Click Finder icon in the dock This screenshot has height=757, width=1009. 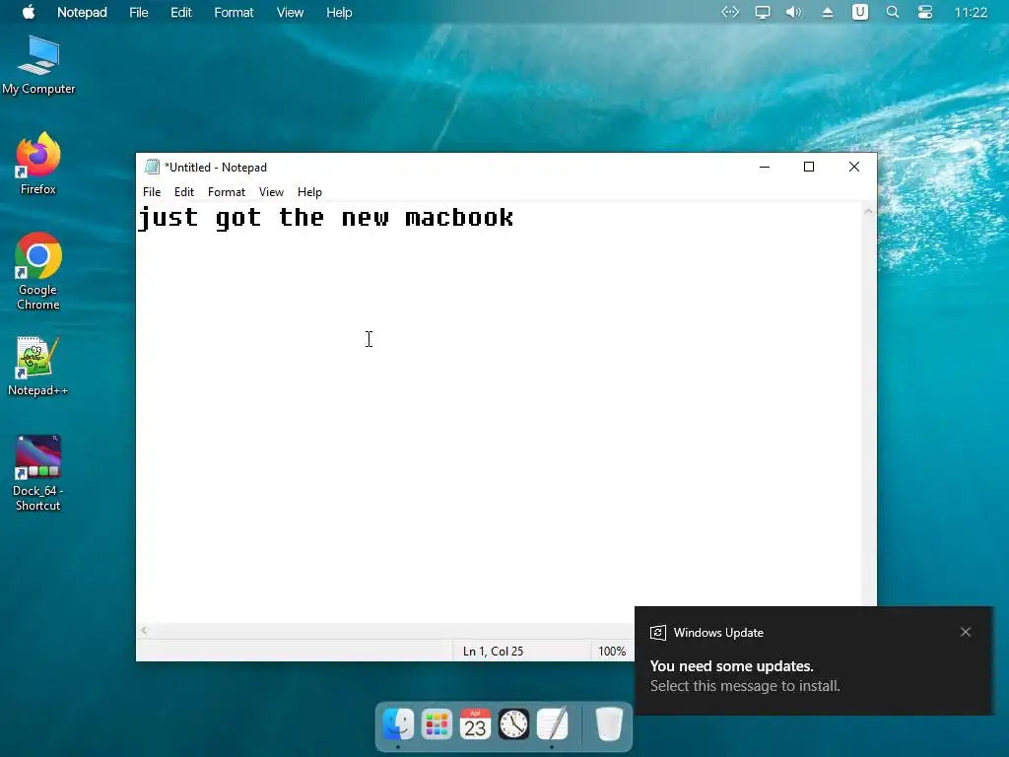tap(398, 724)
